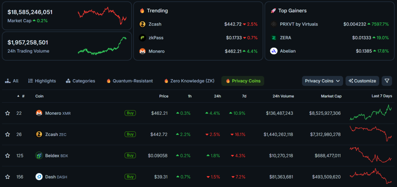Select the Zero Knowledge (ZK) tab

point(189,81)
